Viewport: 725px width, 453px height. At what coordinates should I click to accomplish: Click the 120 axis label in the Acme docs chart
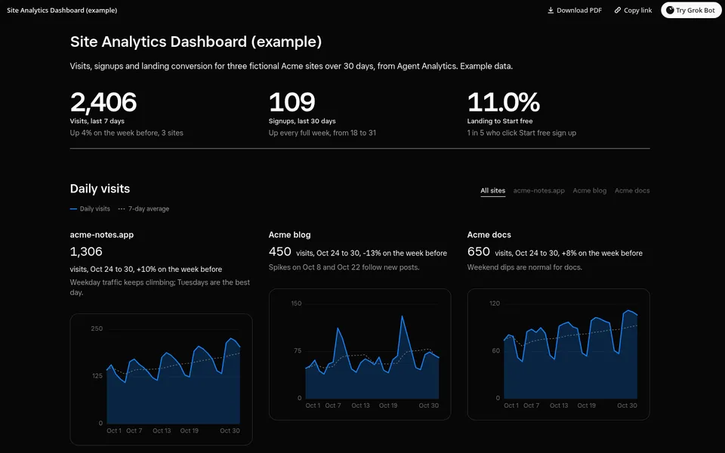click(x=494, y=304)
